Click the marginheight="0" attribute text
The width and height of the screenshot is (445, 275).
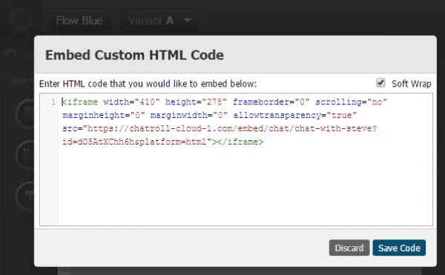tap(104, 115)
